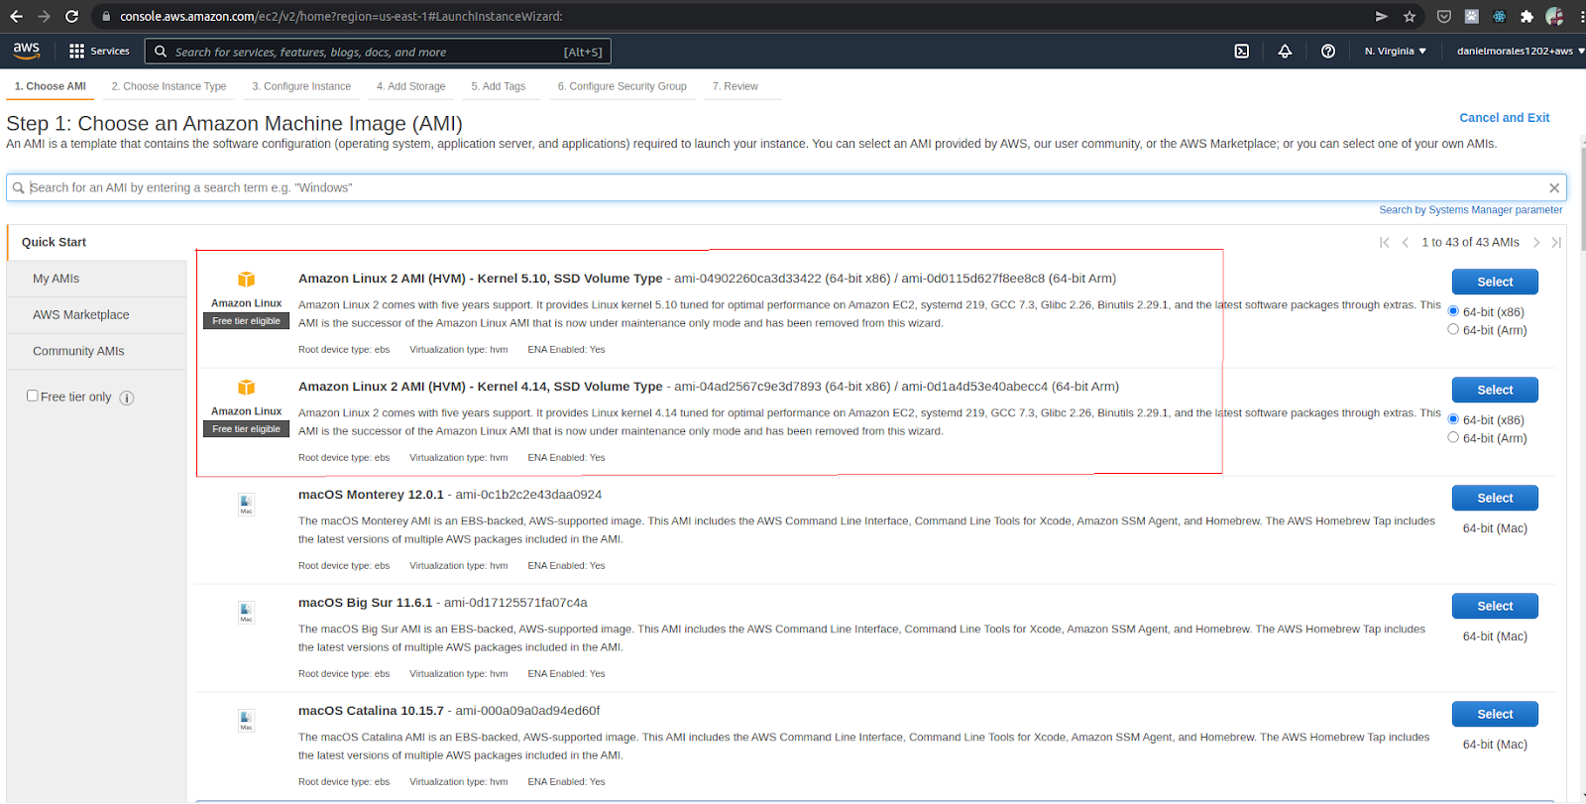The image size is (1586, 804).
Task: Click the Free tier eligible badge for Kernel 4.14
Action: click(246, 429)
